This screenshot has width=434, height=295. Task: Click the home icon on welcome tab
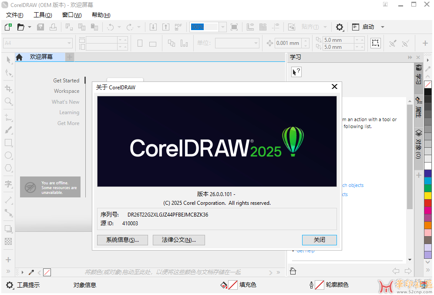coord(19,57)
